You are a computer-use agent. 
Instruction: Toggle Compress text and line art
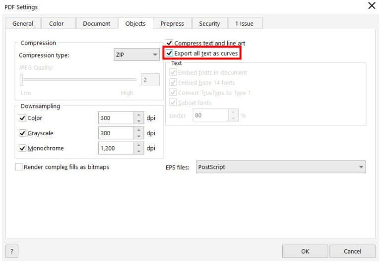click(x=170, y=43)
